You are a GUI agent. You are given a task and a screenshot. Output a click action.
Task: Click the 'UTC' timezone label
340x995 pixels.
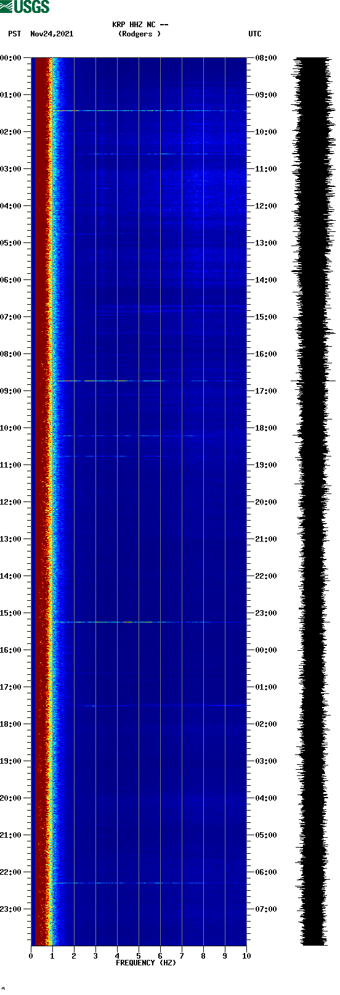pos(255,34)
